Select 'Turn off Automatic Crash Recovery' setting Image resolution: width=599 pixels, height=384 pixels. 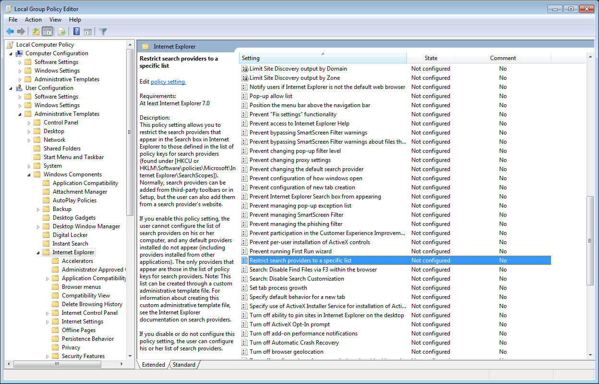click(294, 343)
